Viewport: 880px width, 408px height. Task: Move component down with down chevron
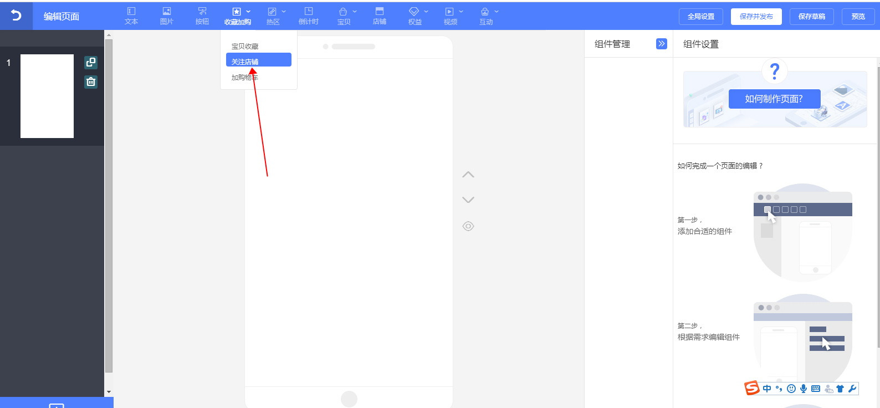point(468,200)
